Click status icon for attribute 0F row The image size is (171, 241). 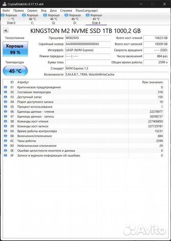pos(5,155)
